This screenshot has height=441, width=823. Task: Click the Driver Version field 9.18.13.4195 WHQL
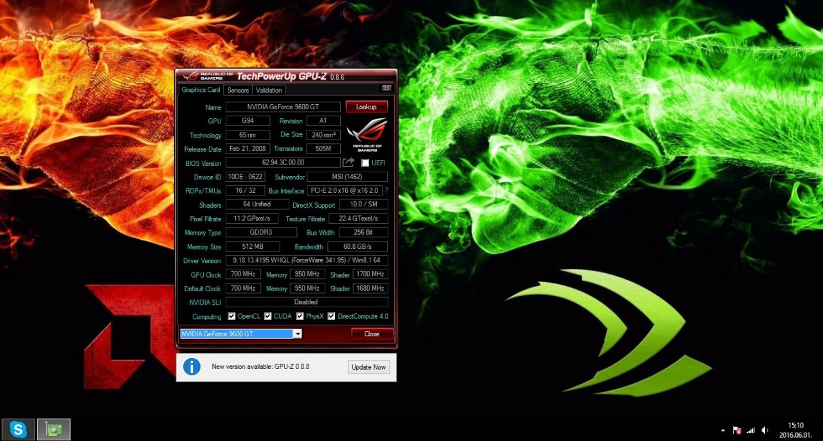(x=307, y=260)
